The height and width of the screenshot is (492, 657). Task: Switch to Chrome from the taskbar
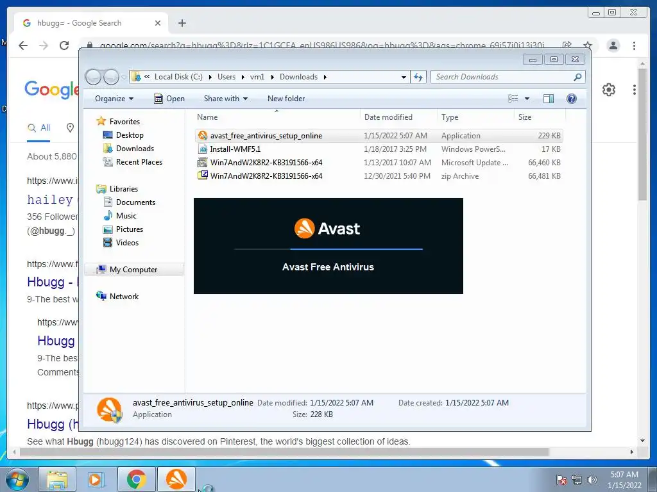(137, 479)
